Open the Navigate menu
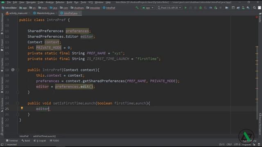 click(31, 2)
